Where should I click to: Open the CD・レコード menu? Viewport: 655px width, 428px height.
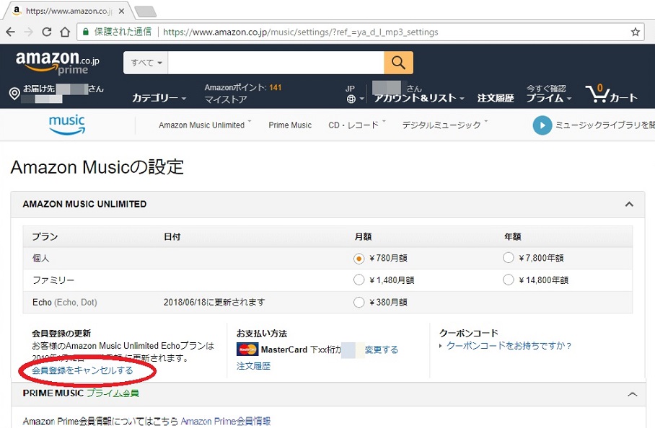point(357,125)
